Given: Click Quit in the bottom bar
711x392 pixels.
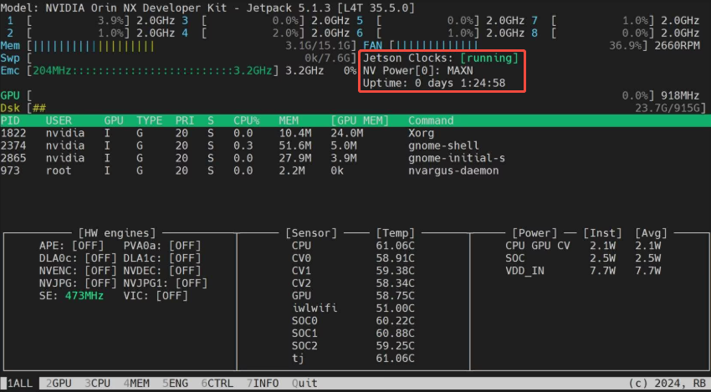Looking at the screenshot, I should pos(304,383).
